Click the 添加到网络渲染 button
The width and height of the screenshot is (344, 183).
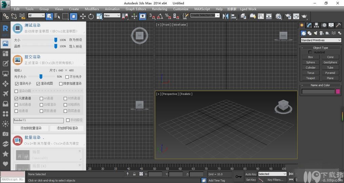click(x=67, y=128)
